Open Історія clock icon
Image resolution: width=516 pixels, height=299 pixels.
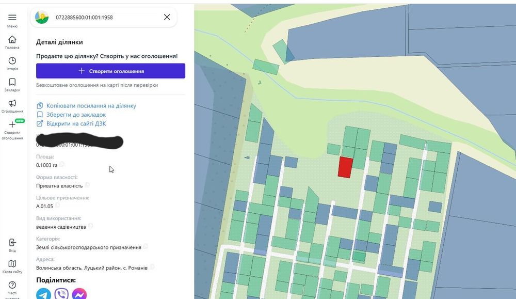(12, 60)
